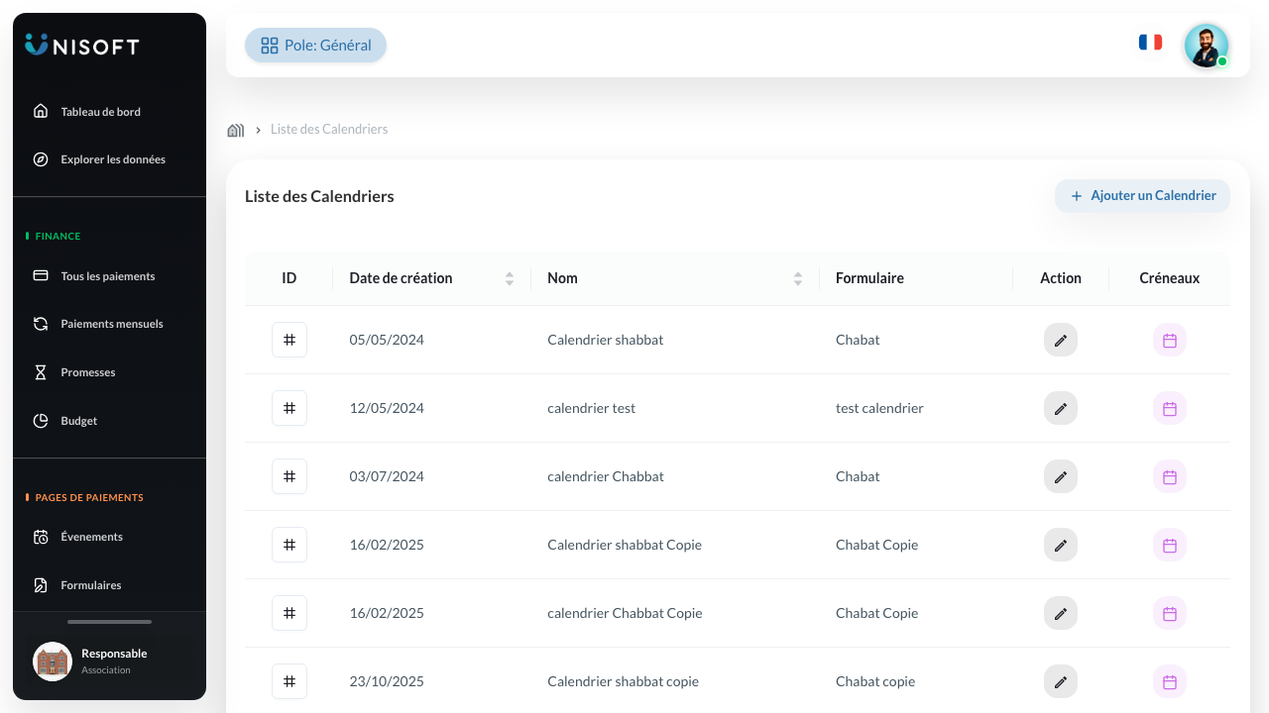Open créneaux for the 23/10/2025 row
Viewport: 1269px width, 713px height.
(1170, 681)
